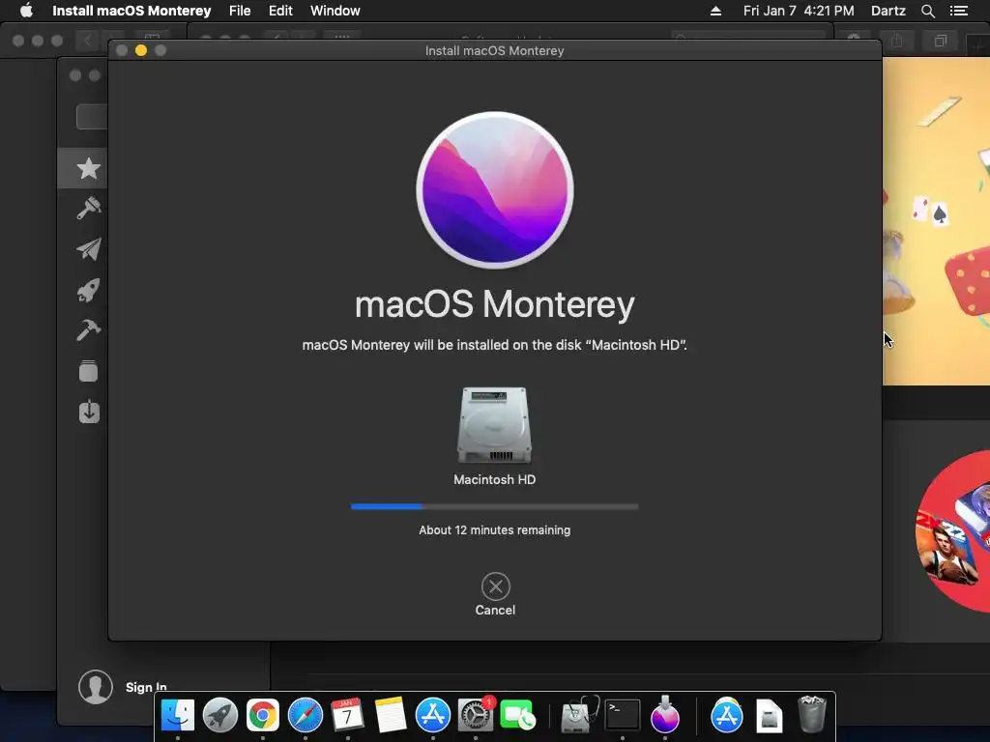Click the installation progress bar
Viewport: 990px width, 742px height.
click(494, 506)
